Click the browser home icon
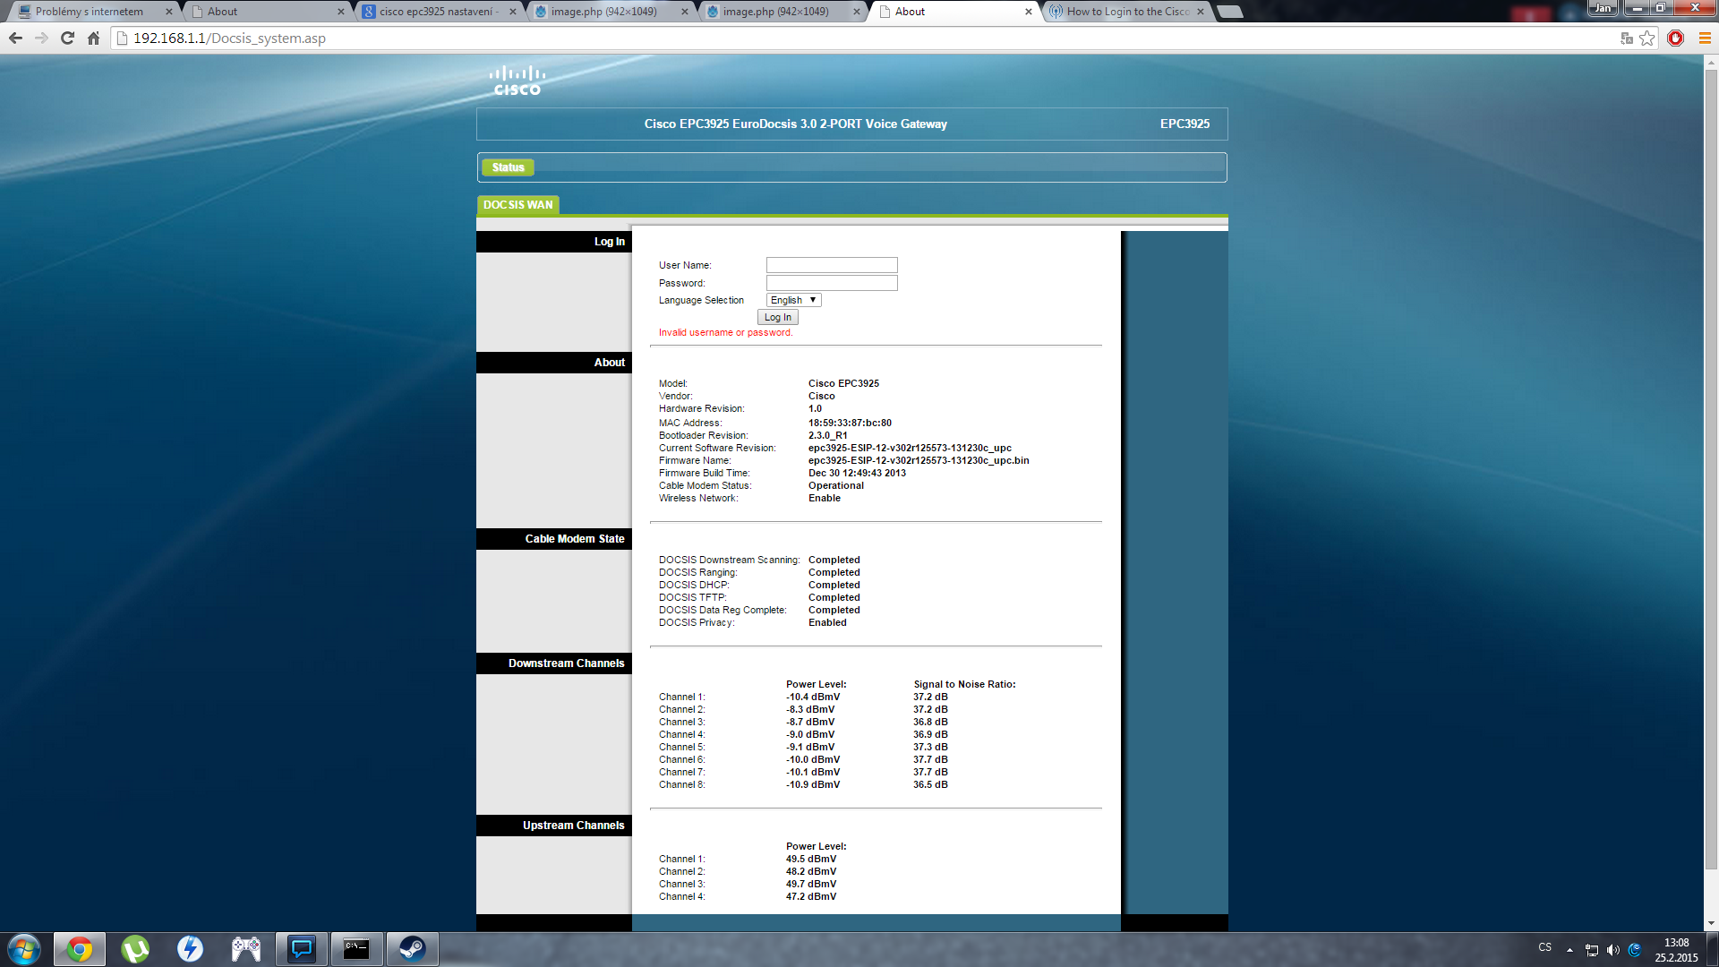 (x=93, y=39)
